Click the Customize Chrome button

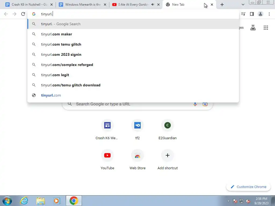coord(248,187)
